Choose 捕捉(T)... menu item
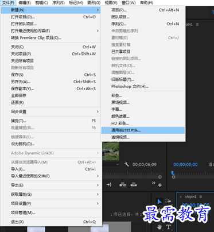Image resolution: width=214 pixels, height=232 pixels. click(50, 121)
